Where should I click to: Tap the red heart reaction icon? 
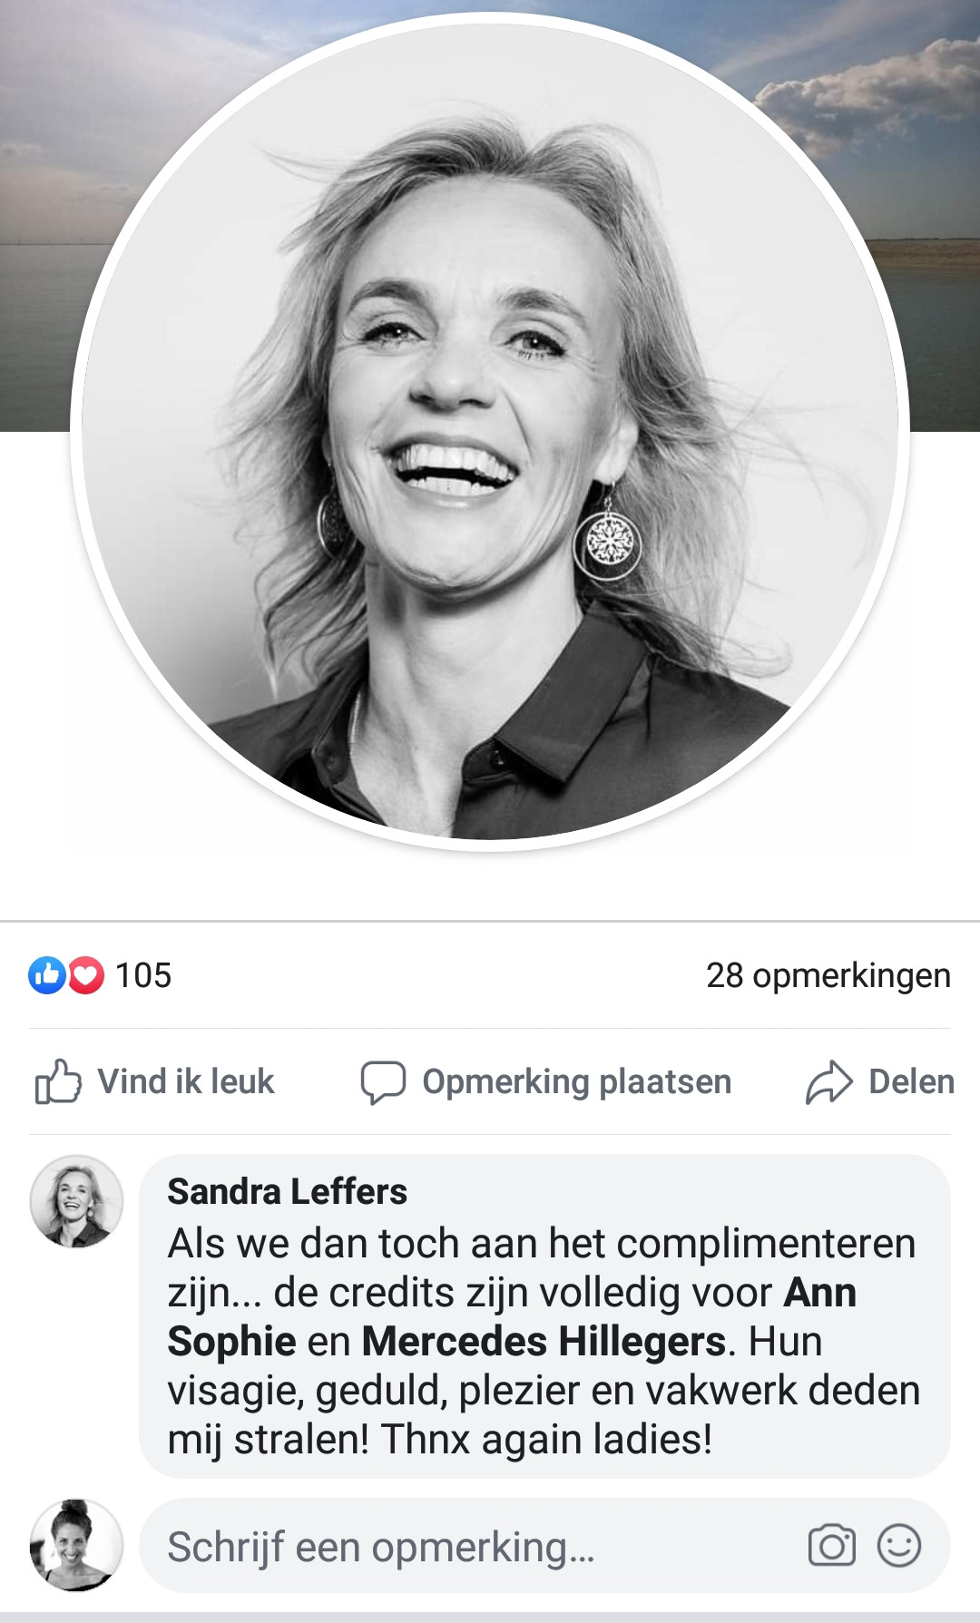coord(86,976)
